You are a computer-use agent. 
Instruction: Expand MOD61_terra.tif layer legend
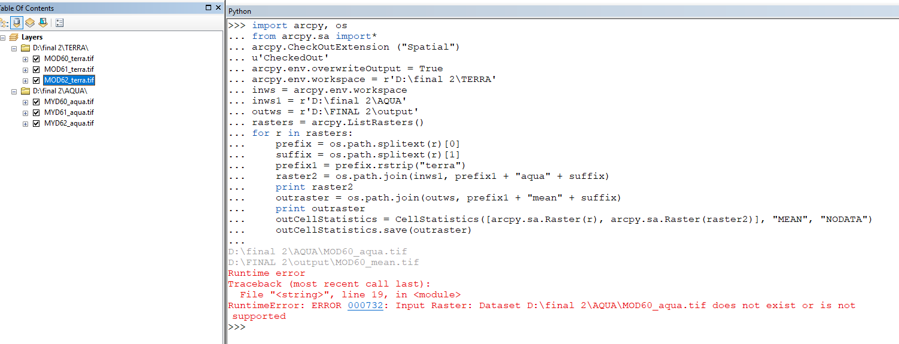click(x=25, y=69)
